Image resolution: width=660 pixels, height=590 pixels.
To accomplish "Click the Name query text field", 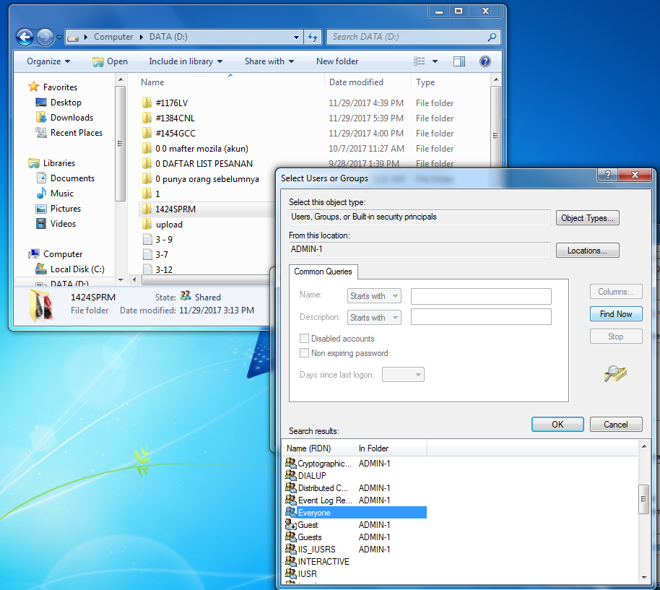I will pyautogui.click(x=481, y=296).
